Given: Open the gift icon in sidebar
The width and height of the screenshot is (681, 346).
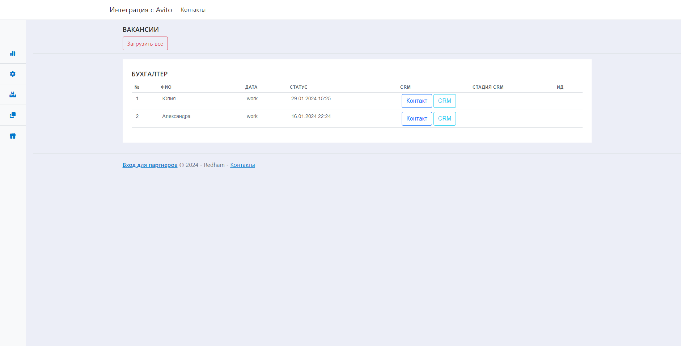Looking at the screenshot, I should 13,136.
